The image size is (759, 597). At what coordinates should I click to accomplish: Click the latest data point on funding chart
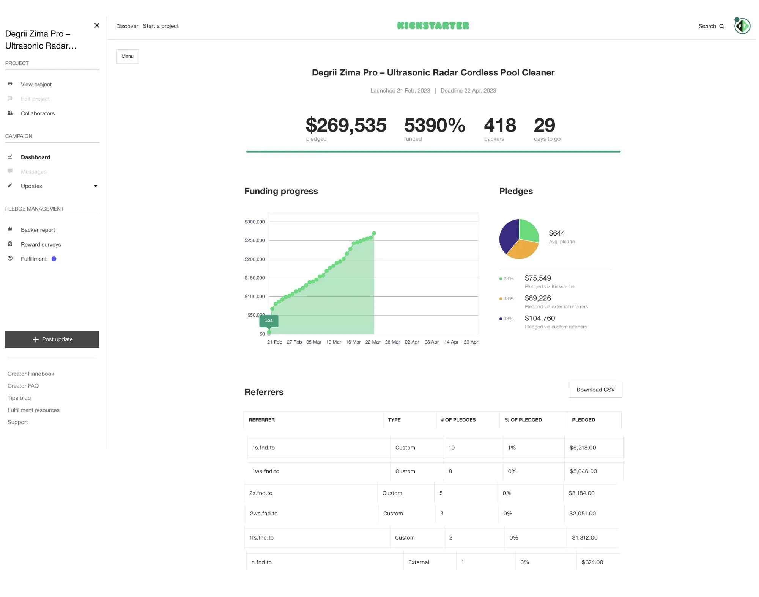[374, 233]
